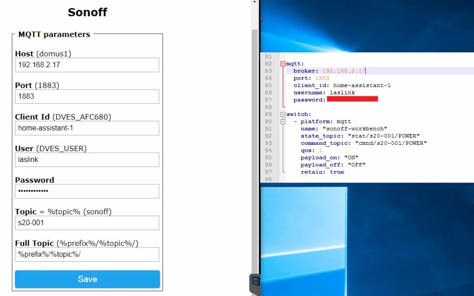The width and height of the screenshot is (474, 296).
Task: Click the TeamViewer panel tab icon
Action: point(255,281)
